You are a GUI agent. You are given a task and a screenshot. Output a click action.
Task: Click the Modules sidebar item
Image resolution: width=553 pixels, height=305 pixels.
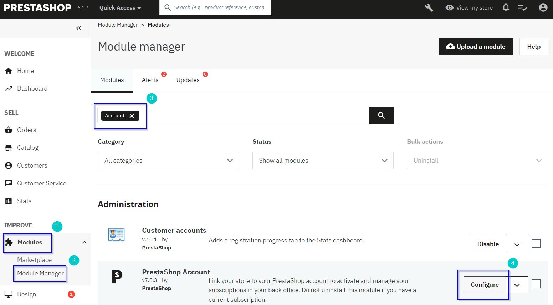30,242
